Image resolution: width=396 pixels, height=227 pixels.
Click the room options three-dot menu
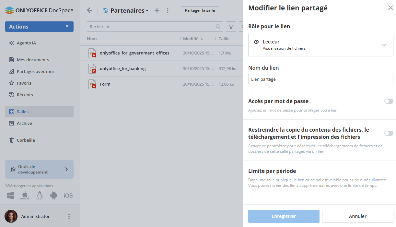pyautogui.click(x=168, y=10)
